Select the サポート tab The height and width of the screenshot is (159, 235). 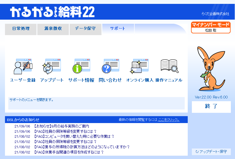tap(118, 29)
